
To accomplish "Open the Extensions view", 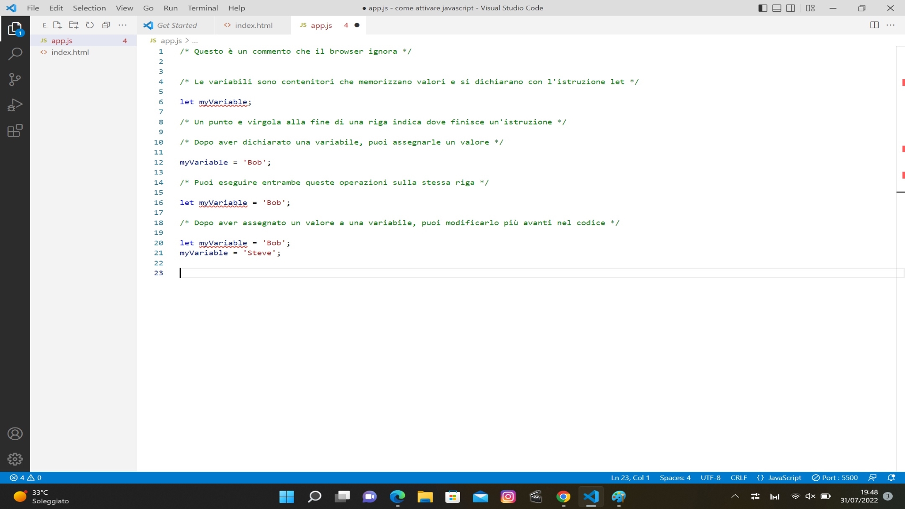I will point(16,131).
